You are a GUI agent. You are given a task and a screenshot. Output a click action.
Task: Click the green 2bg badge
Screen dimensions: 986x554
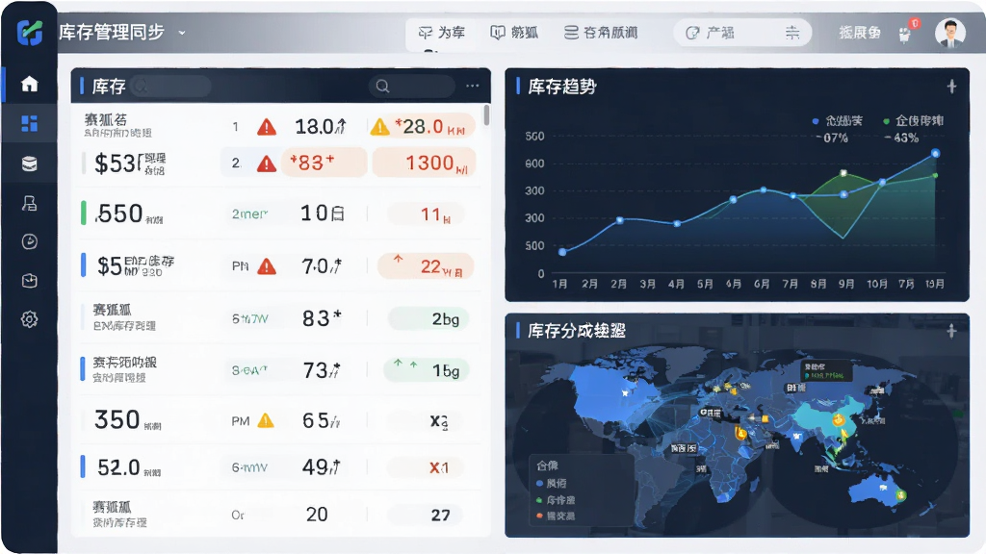428,319
